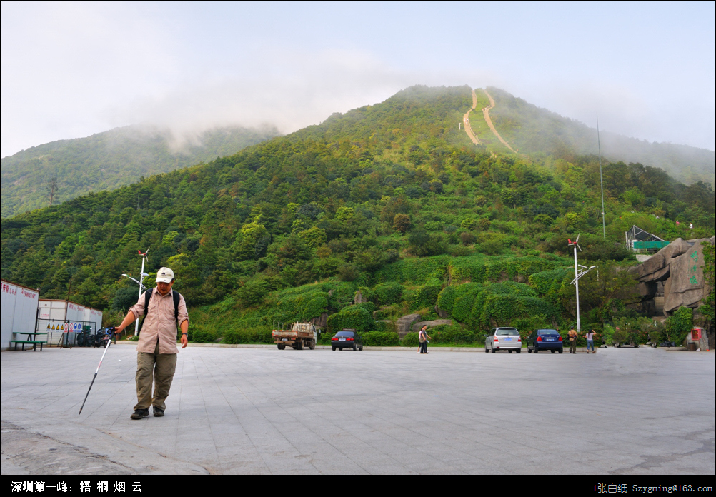Click the small flatbed truck
The height and width of the screenshot is (497, 716).
pyautogui.click(x=295, y=335)
